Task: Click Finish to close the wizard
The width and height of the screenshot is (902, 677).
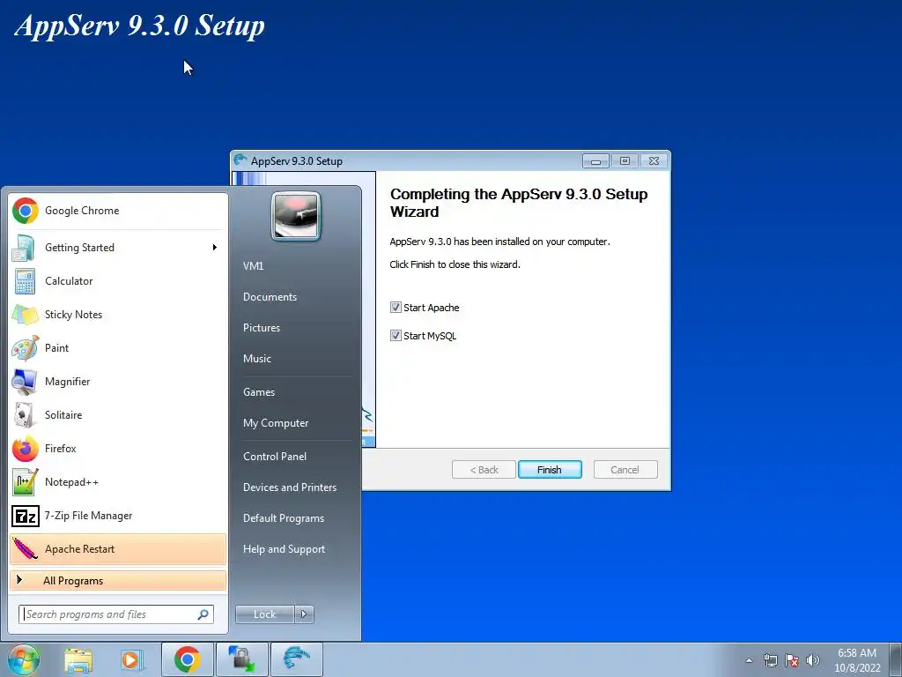Action: [x=550, y=470]
